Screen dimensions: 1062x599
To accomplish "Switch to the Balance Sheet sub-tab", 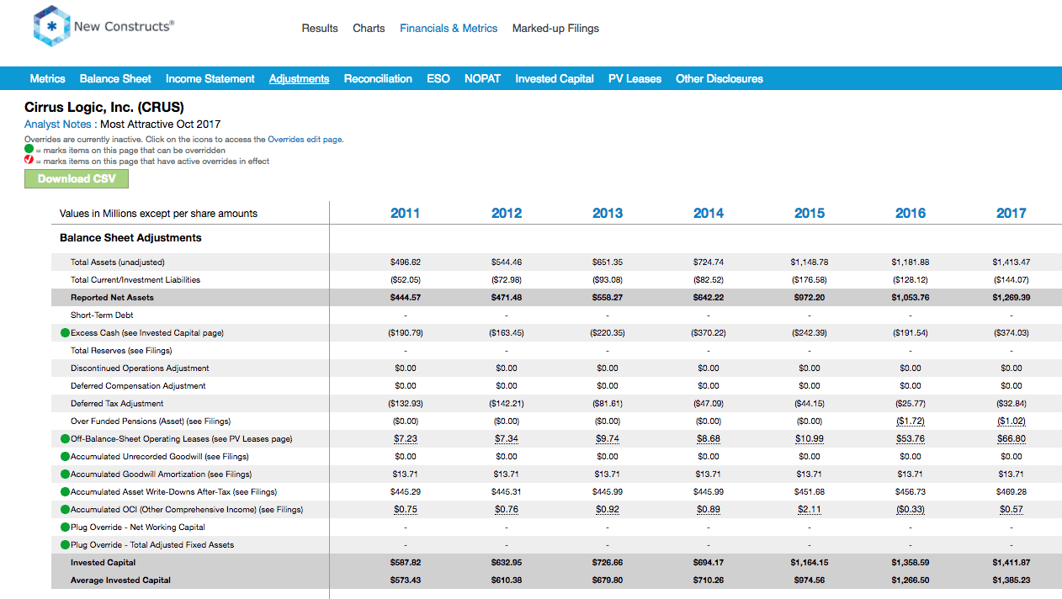I will (115, 78).
